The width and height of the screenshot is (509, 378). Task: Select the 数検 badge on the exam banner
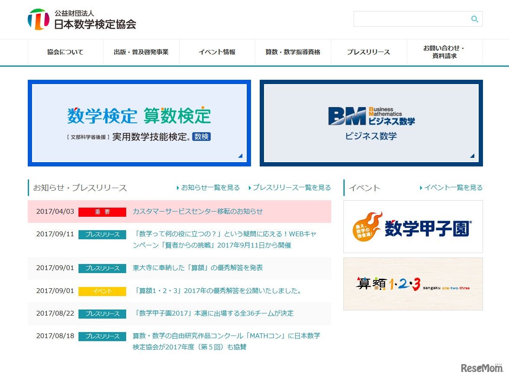pos(201,136)
